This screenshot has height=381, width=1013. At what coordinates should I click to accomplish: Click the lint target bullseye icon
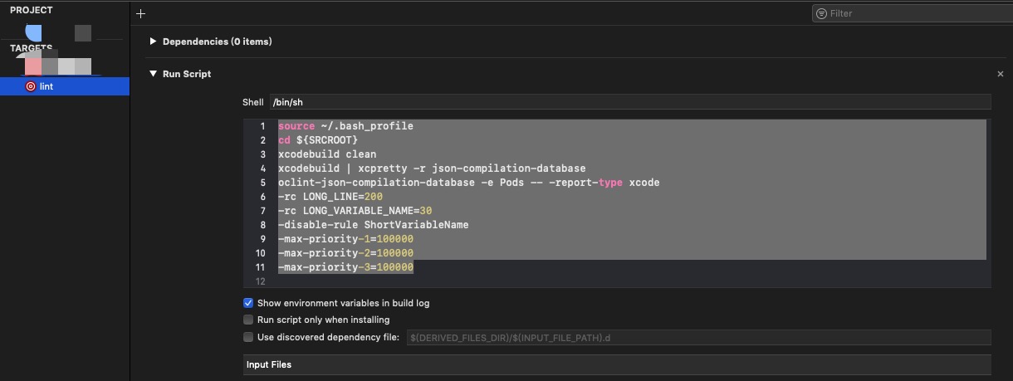coord(31,86)
